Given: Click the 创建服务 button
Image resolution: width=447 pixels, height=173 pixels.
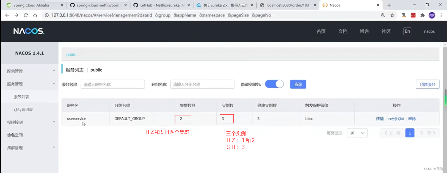Looking at the screenshot, I should coord(427,84).
